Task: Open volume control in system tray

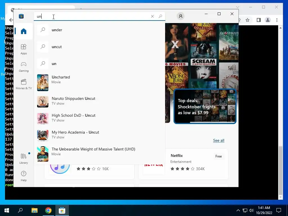Action: (251, 210)
